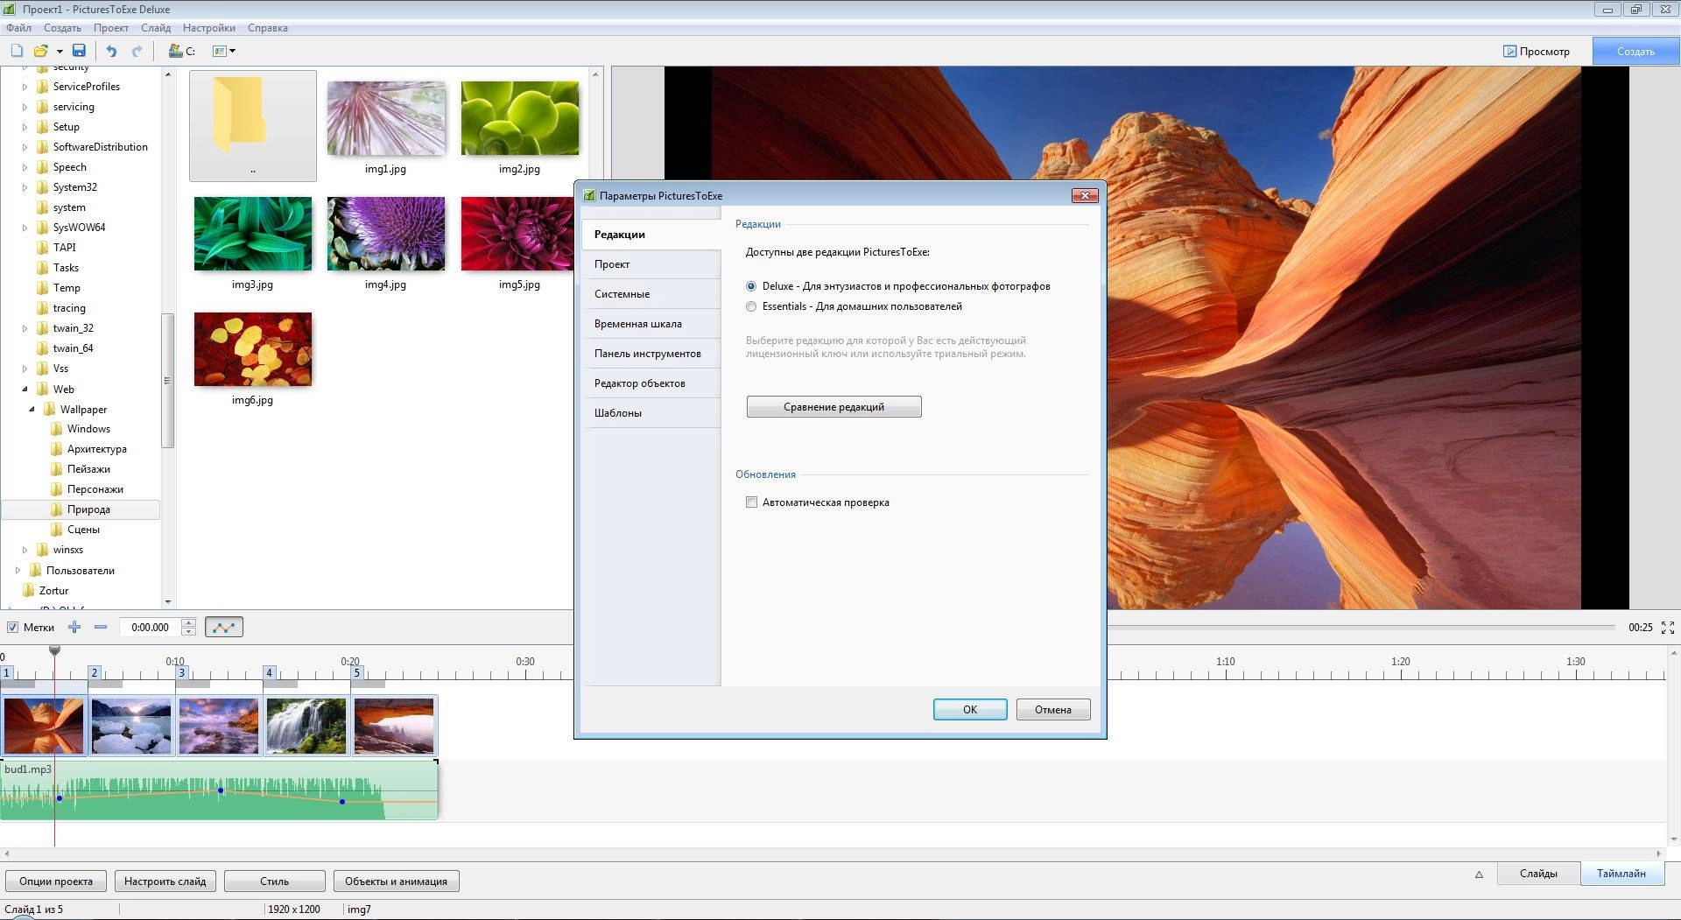Viewport: 1681px width, 920px height.
Task: Select the img4.jpg thumbnail
Action: point(386,234)
